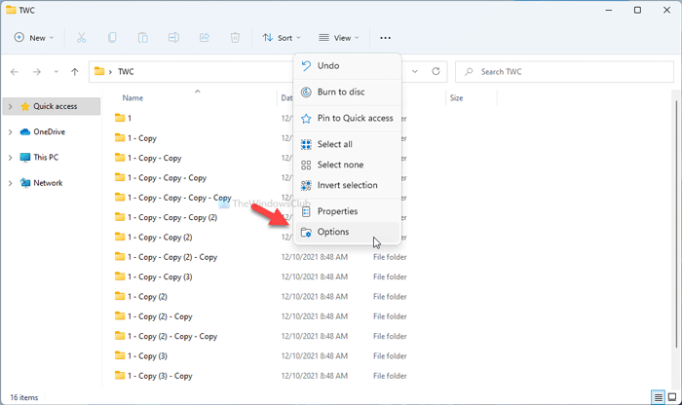
Task: Select folder '1 - Copy - Copy (2)'
Action: (x=160, y=238)
